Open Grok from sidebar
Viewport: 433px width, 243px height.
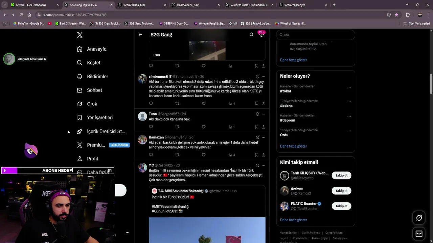point(87,104)
